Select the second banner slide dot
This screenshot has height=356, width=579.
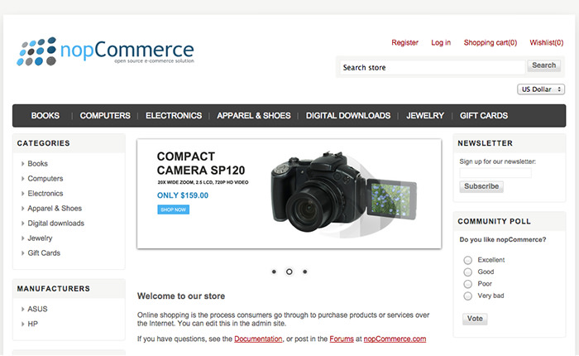(x=289, y=272)
